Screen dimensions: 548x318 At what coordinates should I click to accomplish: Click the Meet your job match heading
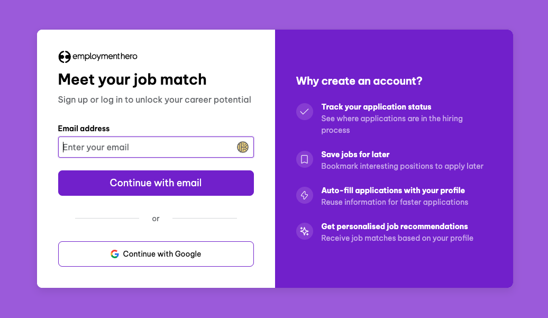(132, 79)
